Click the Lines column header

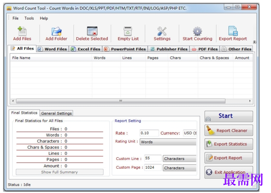click(x=133, y=58)
